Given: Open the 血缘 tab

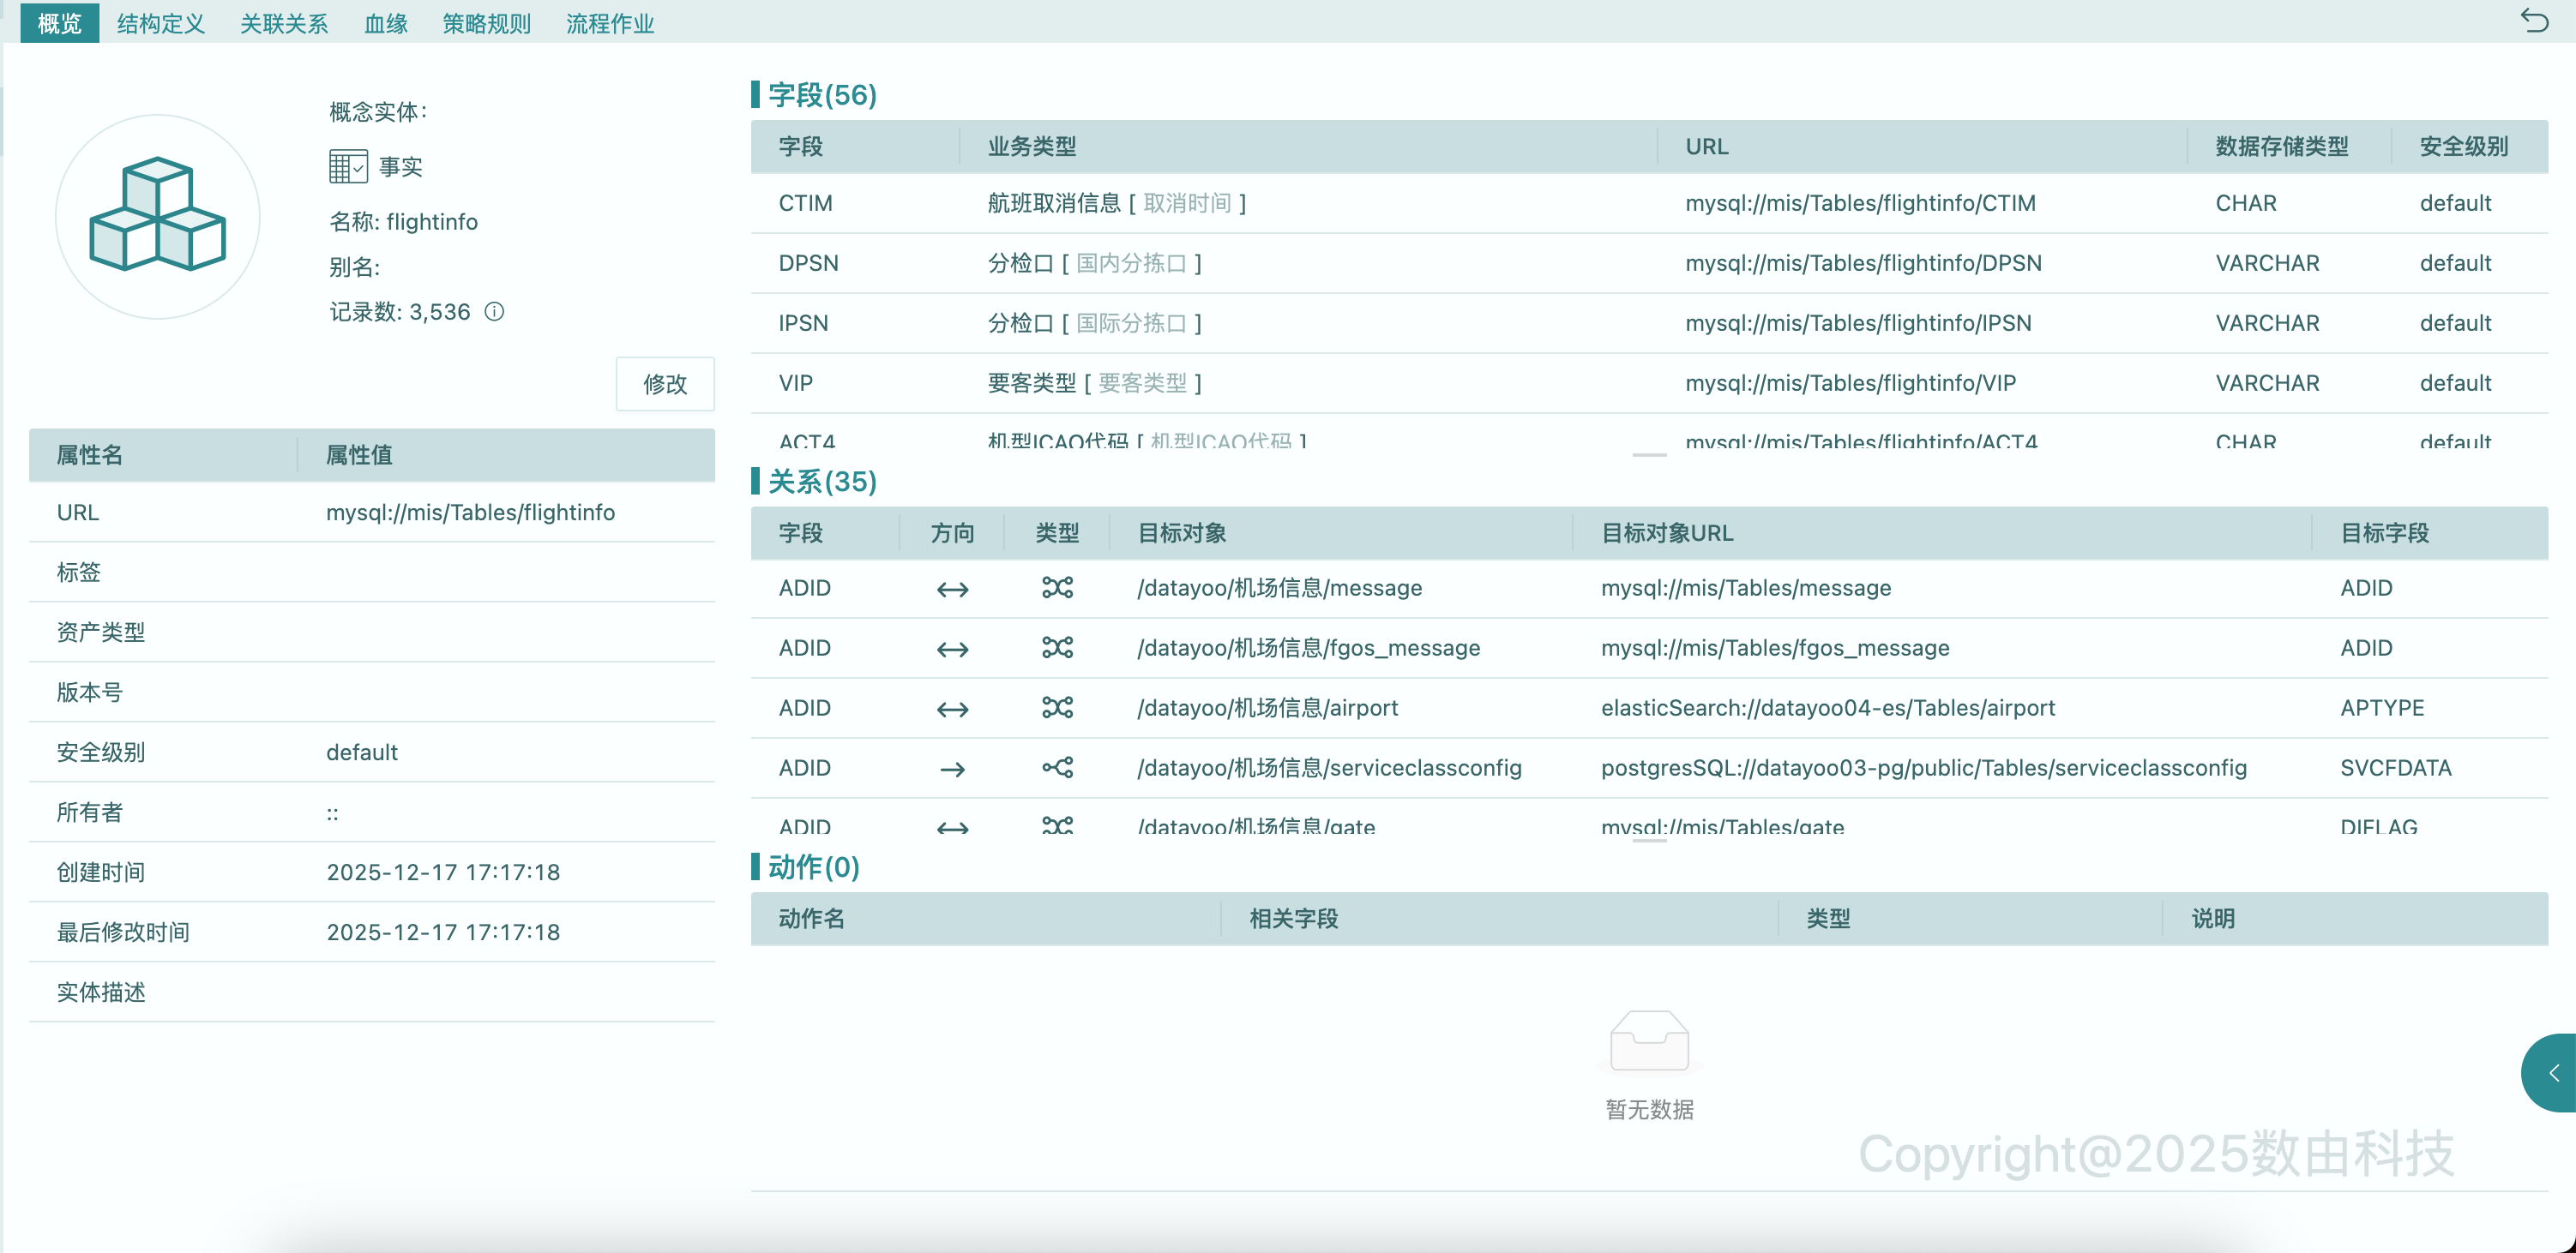Looking at the screenshot, I should 385,23.
